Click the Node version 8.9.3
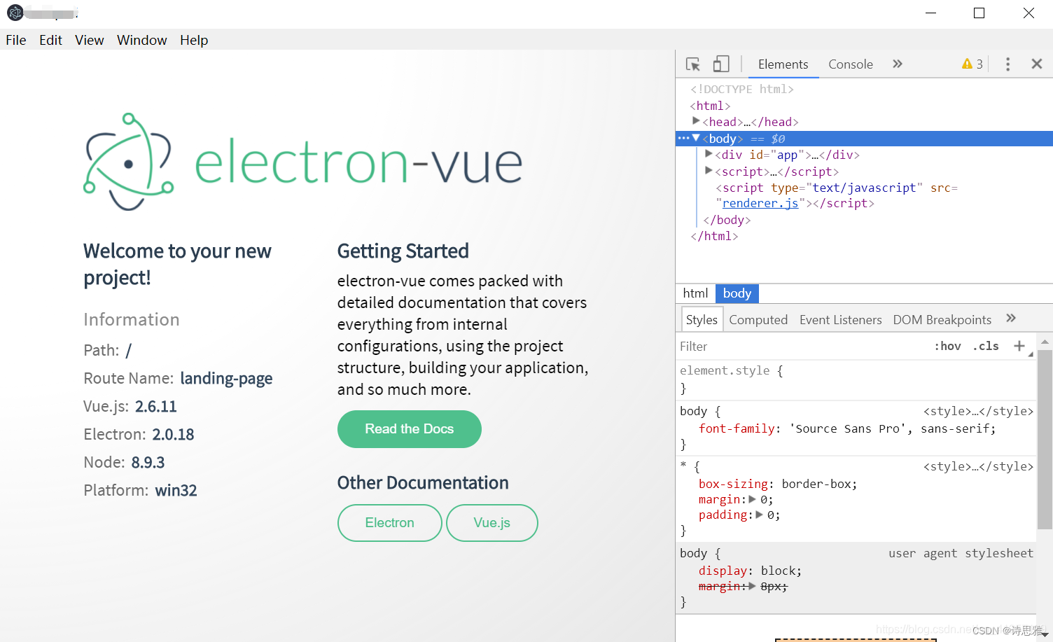 click(148, 463)
